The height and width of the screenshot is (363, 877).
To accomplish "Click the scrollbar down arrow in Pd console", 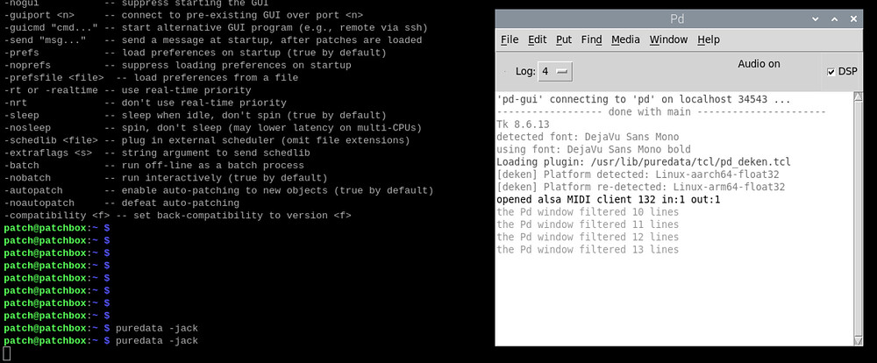I will point(858,340).
